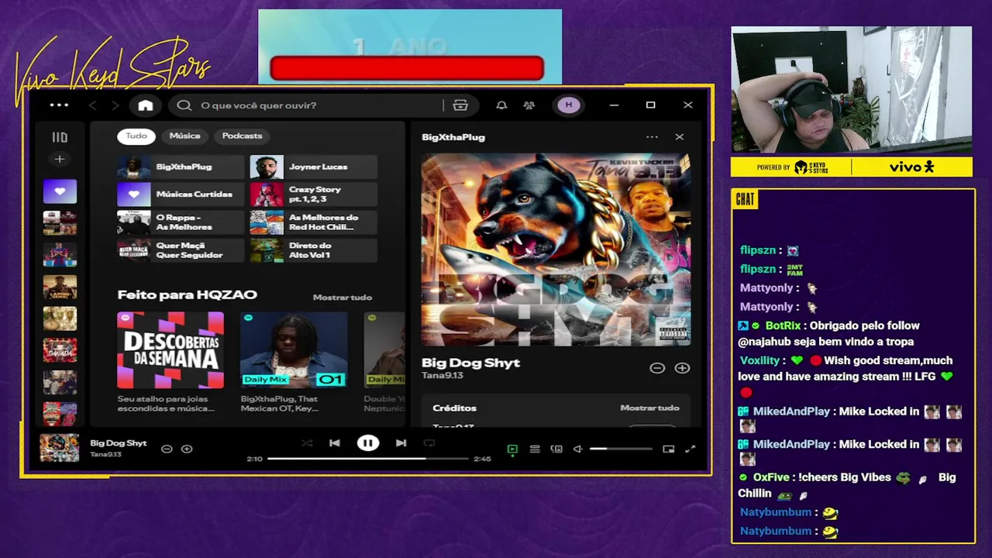Go back with the left arrow
This screenshot has width=992, height=558.
point(92,105)
